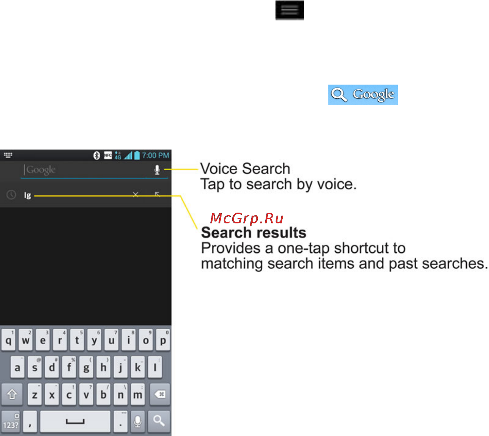Tap the e key
The width and height of the screenshot is (489, 436).
pos(43,340)
